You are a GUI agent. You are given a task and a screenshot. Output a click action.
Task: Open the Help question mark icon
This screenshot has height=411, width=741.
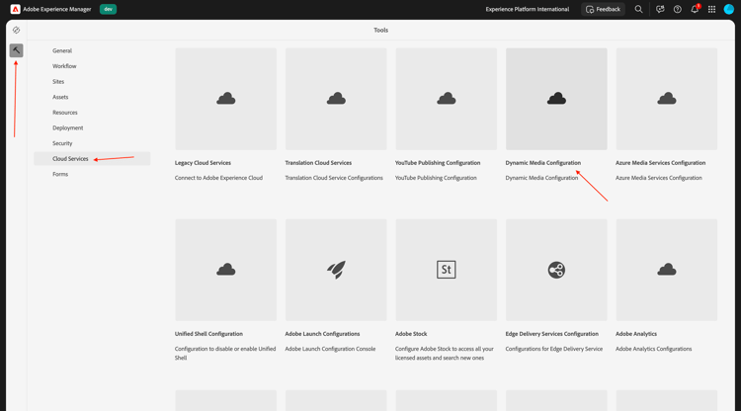(677, 9)
